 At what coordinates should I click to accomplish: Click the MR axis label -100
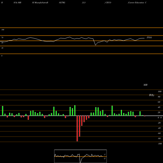pos(160,144)
